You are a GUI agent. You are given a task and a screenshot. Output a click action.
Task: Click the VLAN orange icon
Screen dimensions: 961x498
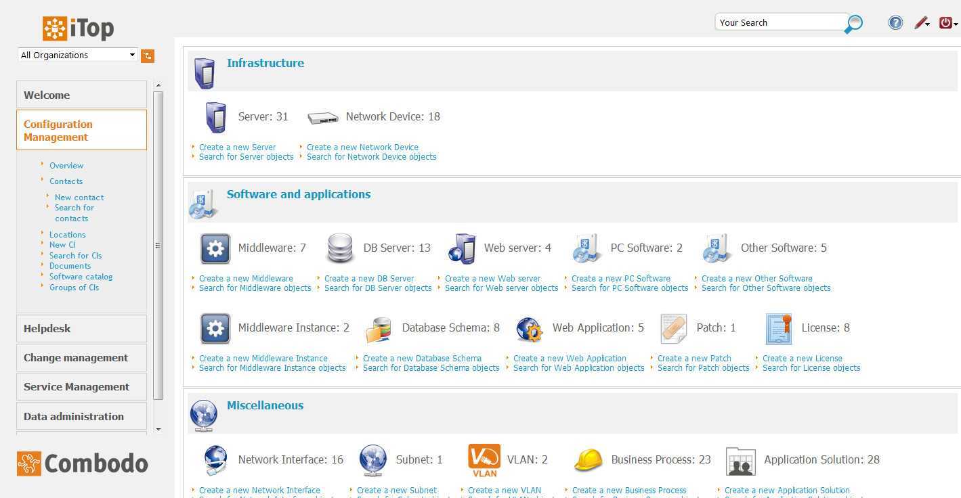click(484, 460)
